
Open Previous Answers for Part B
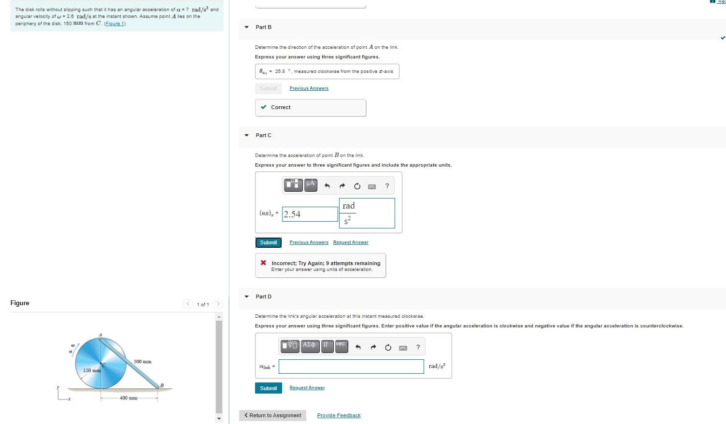click(309, 88)
